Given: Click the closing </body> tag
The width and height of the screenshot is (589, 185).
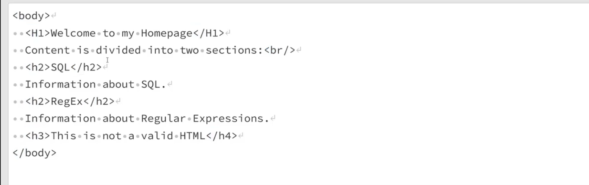Looking at the screenshot, I should (x=34, y=153).
